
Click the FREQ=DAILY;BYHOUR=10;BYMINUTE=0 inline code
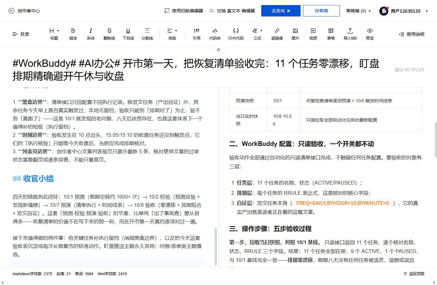tap(343, 203)
